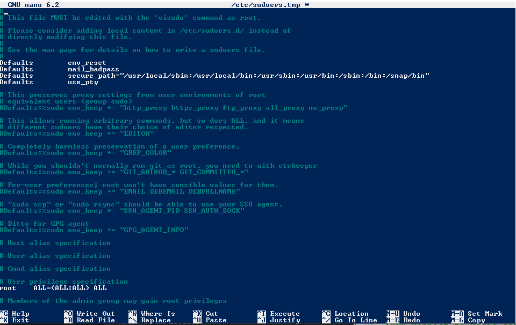The height and width of the screenshot is (325, 516).
Task: Click the 'See the man page' comment line
Action: (133, 50)
